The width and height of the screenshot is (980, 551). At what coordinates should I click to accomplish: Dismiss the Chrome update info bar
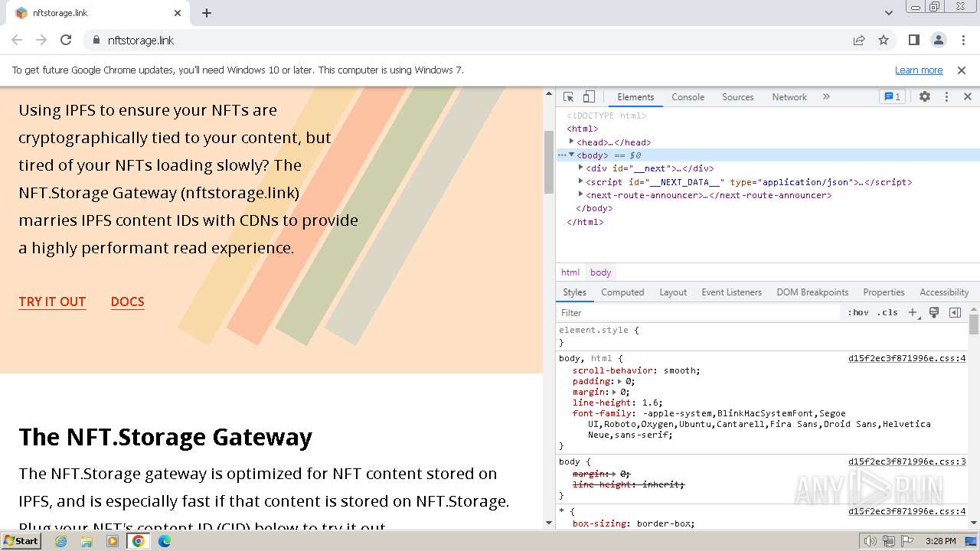click(x=962, y=70)
